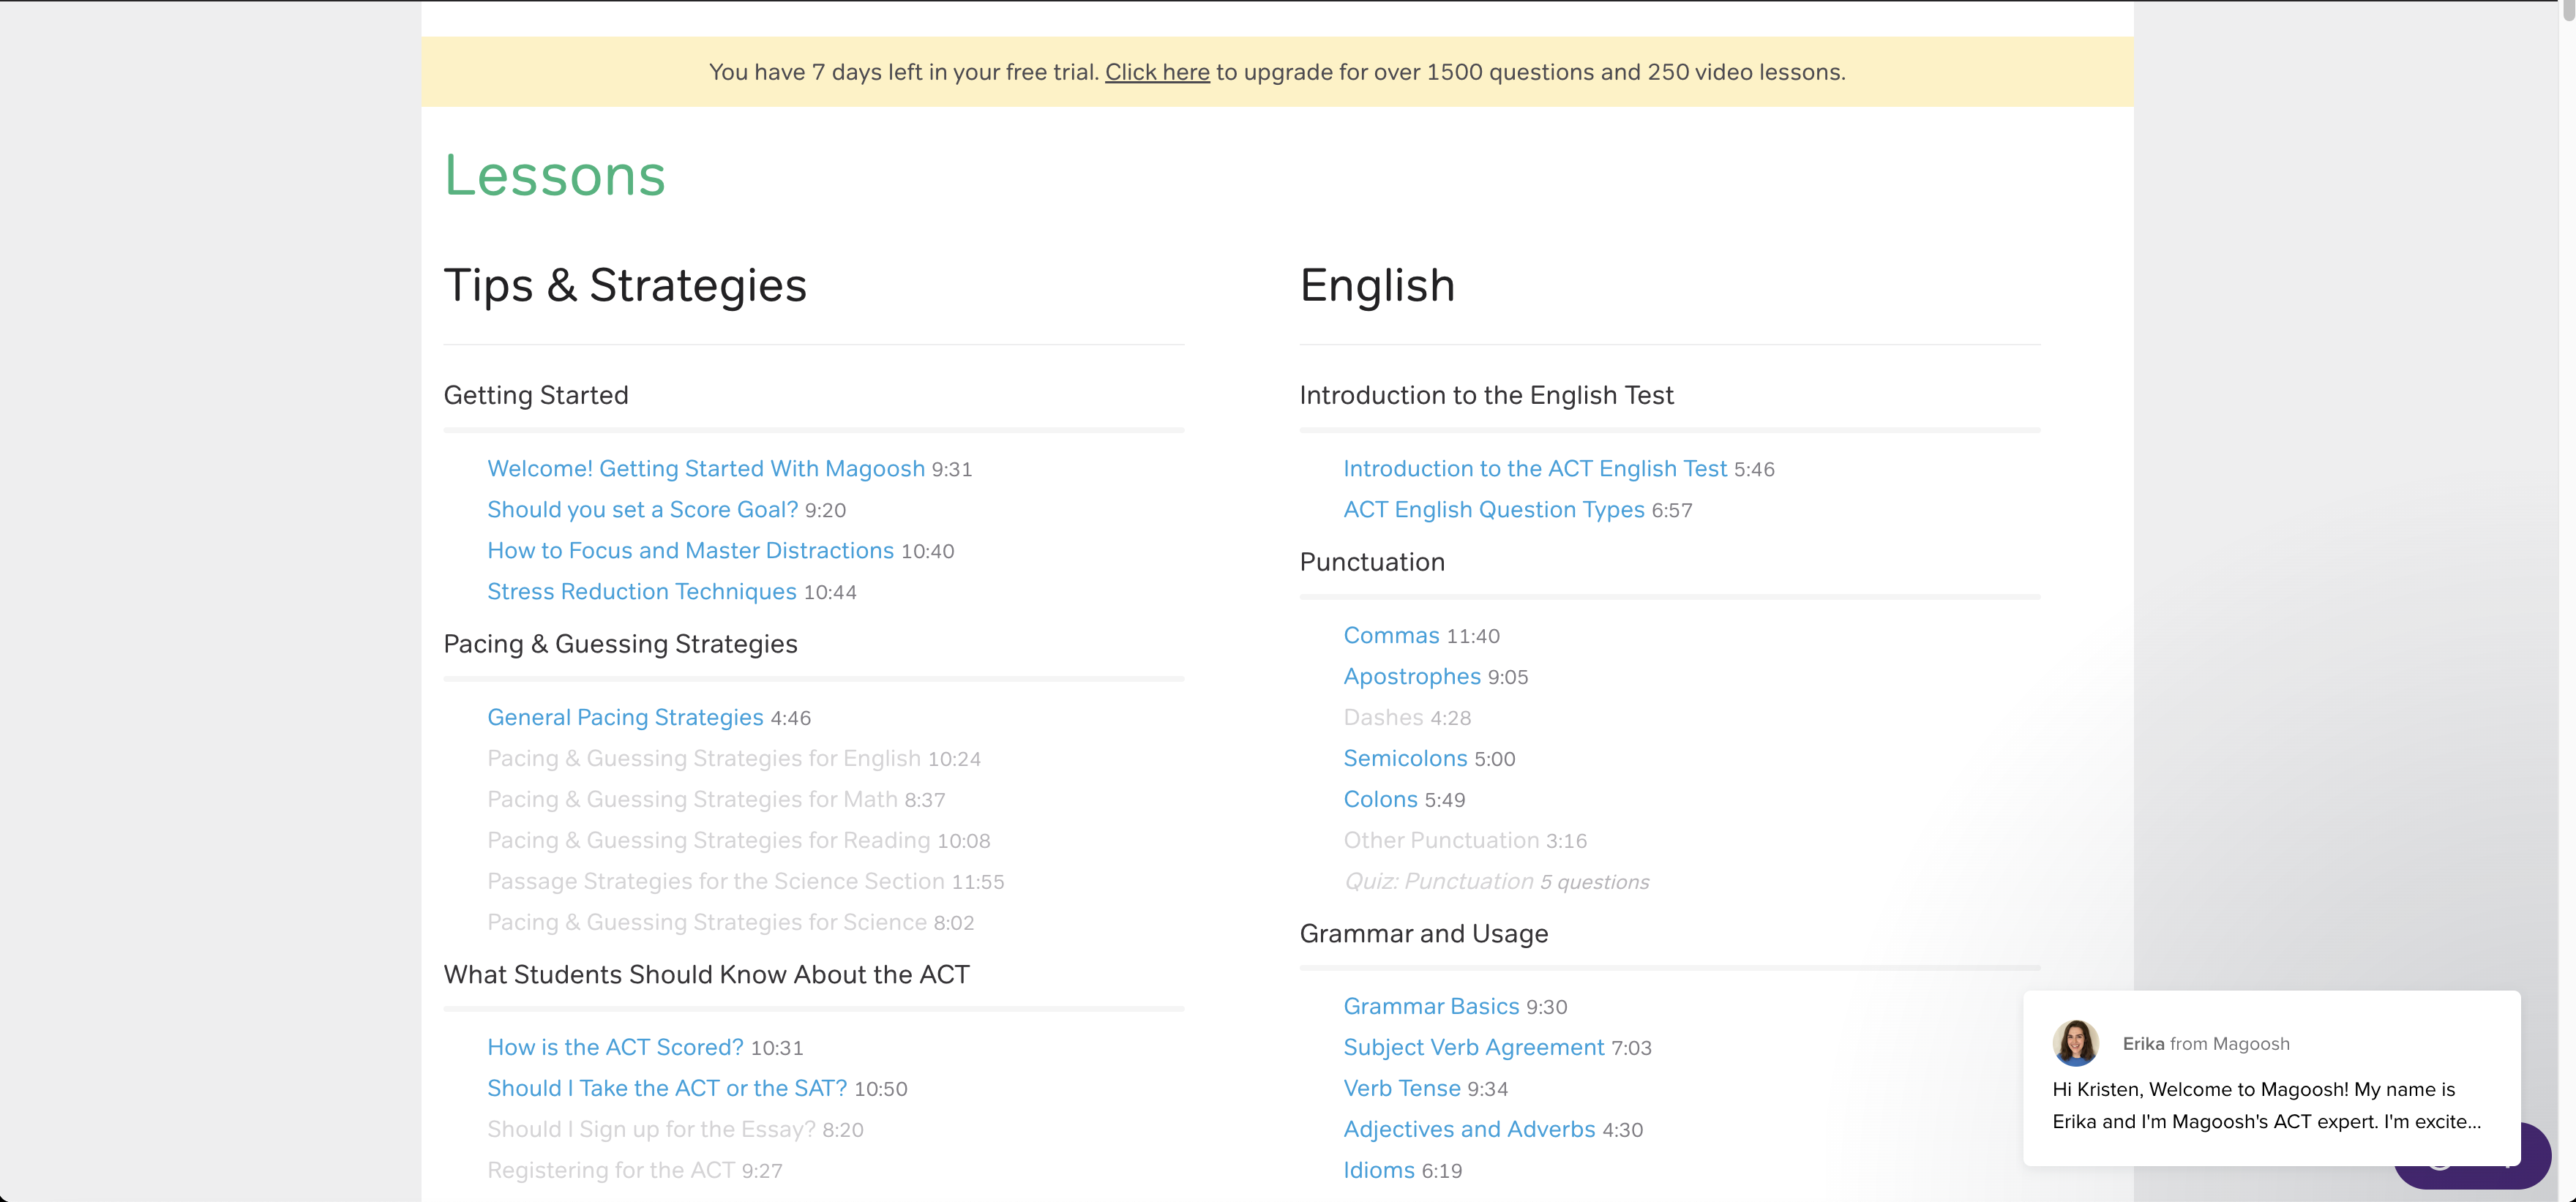Open Should you set a Score Goal lesson
The image size is (2576, 1202).
[x=642, y=510]
